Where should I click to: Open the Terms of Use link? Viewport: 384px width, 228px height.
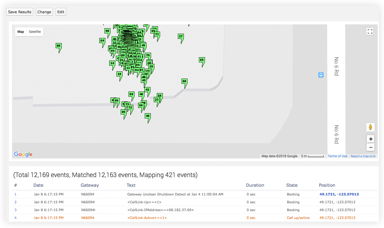(x=337, y=156)
